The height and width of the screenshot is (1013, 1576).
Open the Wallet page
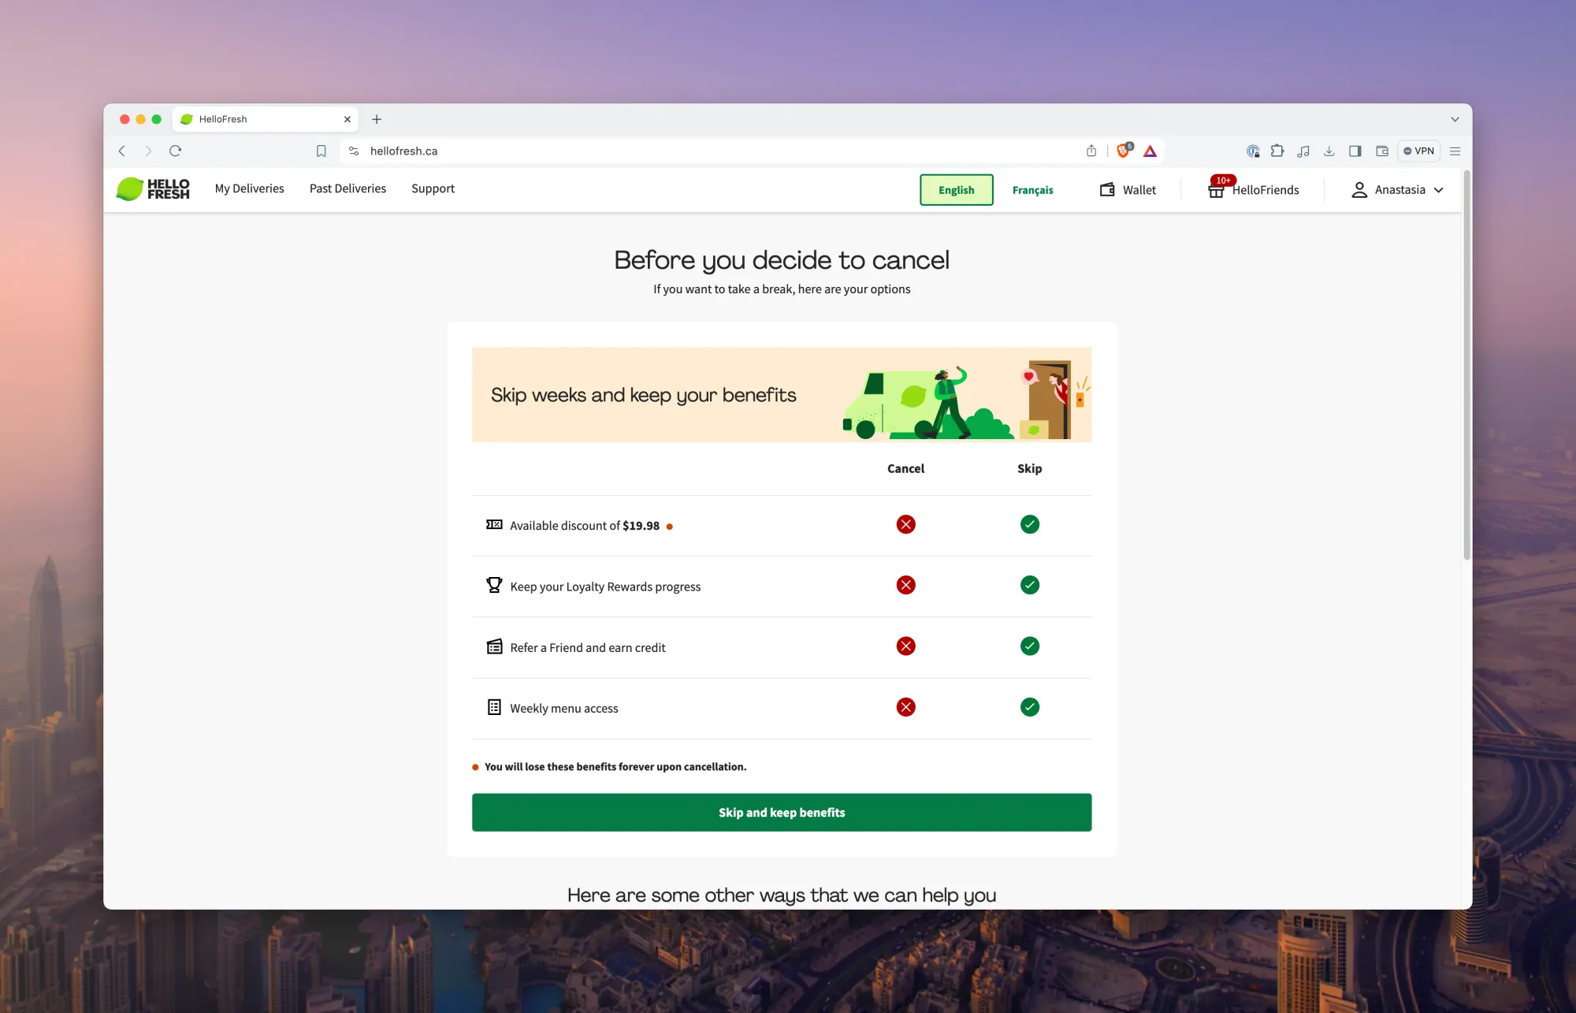point(1128,190)
